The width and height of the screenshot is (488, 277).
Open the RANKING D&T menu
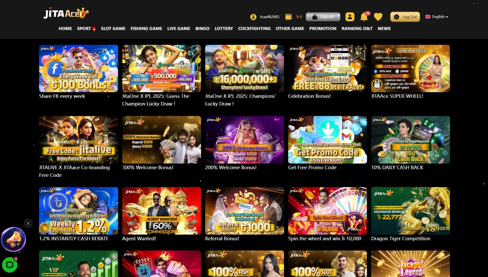pos(357,28)
